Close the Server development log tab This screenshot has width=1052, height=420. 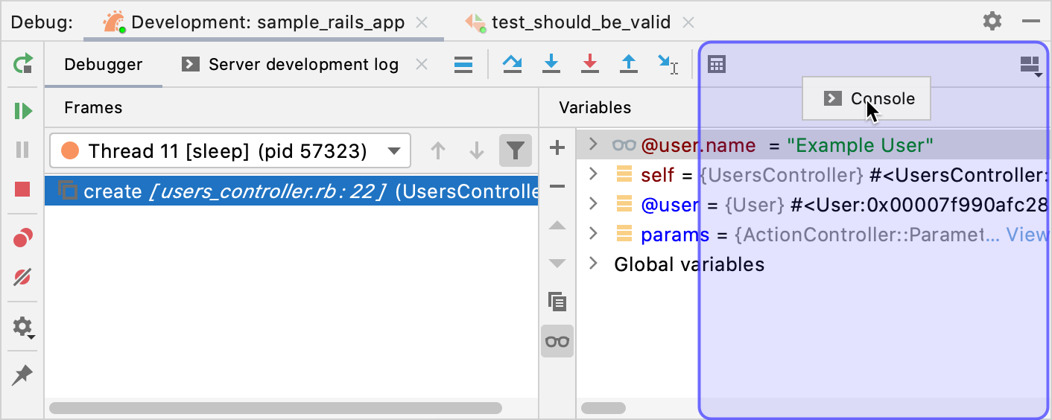(x=421, y=65)
